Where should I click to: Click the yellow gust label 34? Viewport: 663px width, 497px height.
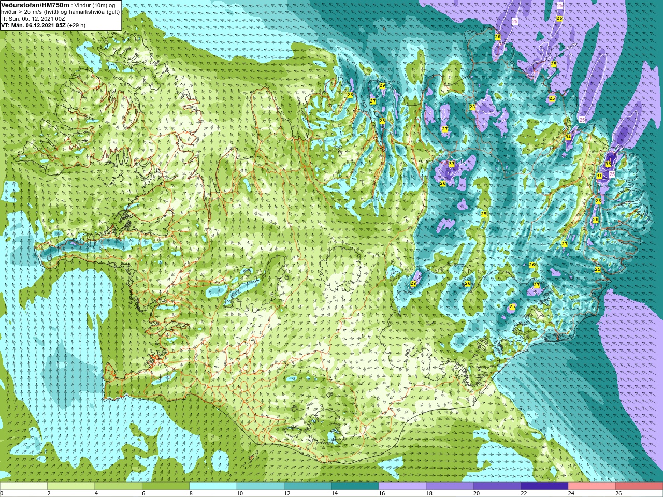[x=568, y=137]
